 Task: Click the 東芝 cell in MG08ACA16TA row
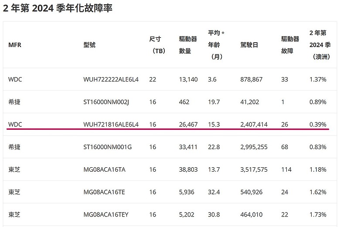(14, 169)
